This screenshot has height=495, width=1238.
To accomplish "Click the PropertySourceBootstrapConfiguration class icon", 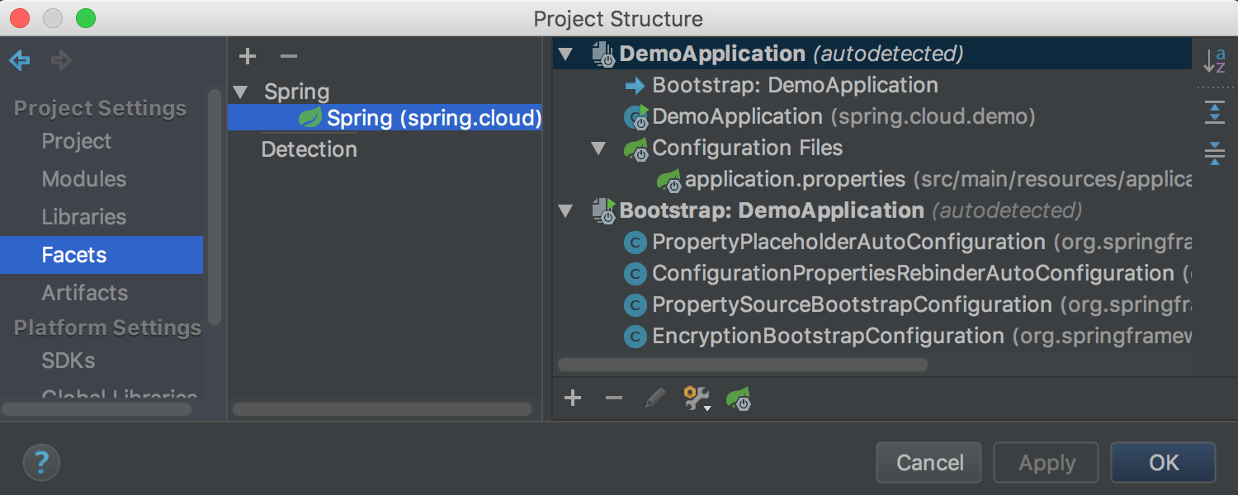I will (635, 305).
